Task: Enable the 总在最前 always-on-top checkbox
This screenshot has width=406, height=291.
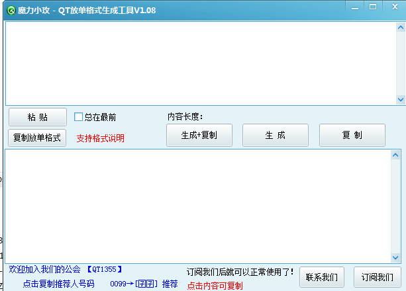Action: coord(78,117)
